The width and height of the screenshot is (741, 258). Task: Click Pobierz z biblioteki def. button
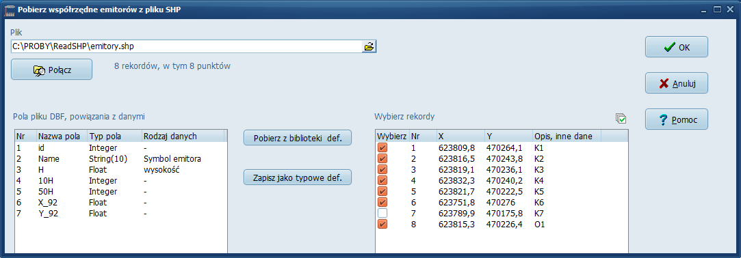(298, 138)
